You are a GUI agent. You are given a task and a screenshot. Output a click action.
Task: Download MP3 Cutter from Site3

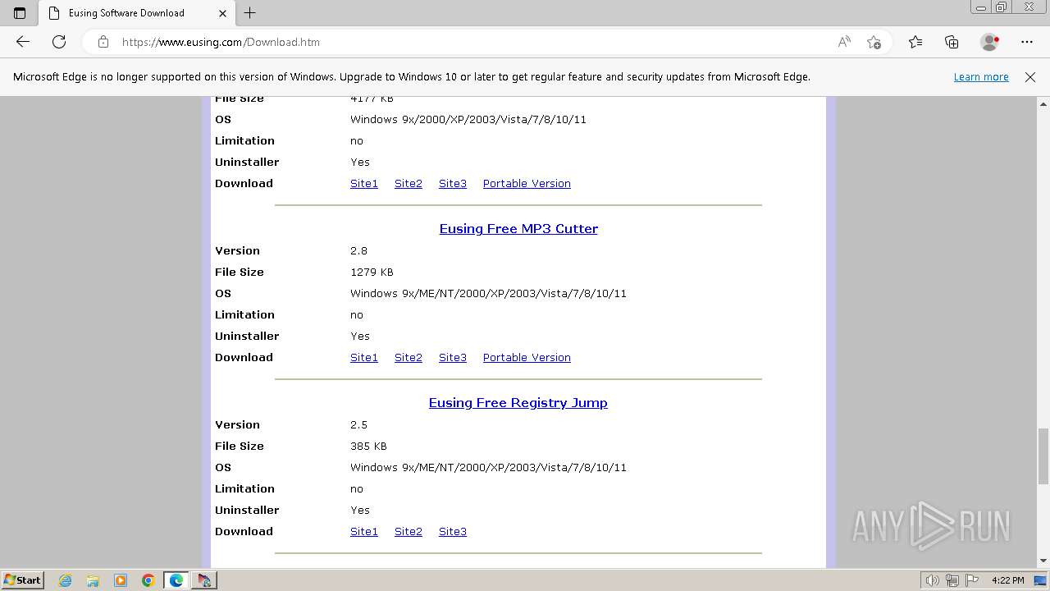[453, 357]
